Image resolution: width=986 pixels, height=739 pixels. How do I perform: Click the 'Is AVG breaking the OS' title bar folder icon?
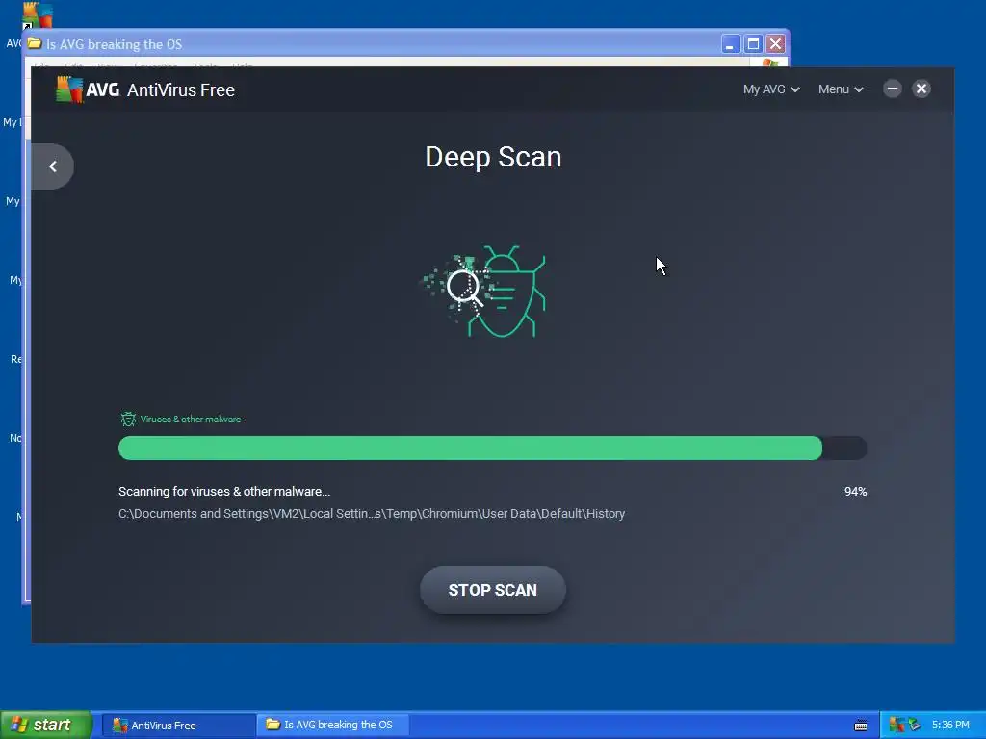coord(35,44)
